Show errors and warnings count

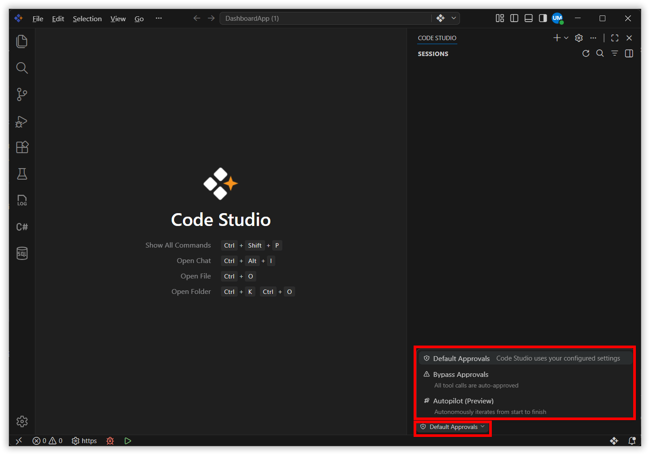[x=48, y=441]
